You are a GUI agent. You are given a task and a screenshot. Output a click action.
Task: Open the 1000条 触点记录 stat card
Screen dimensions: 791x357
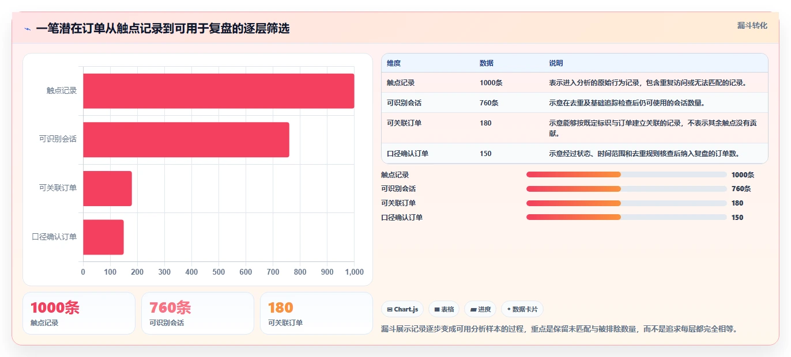tap(79, 313)
